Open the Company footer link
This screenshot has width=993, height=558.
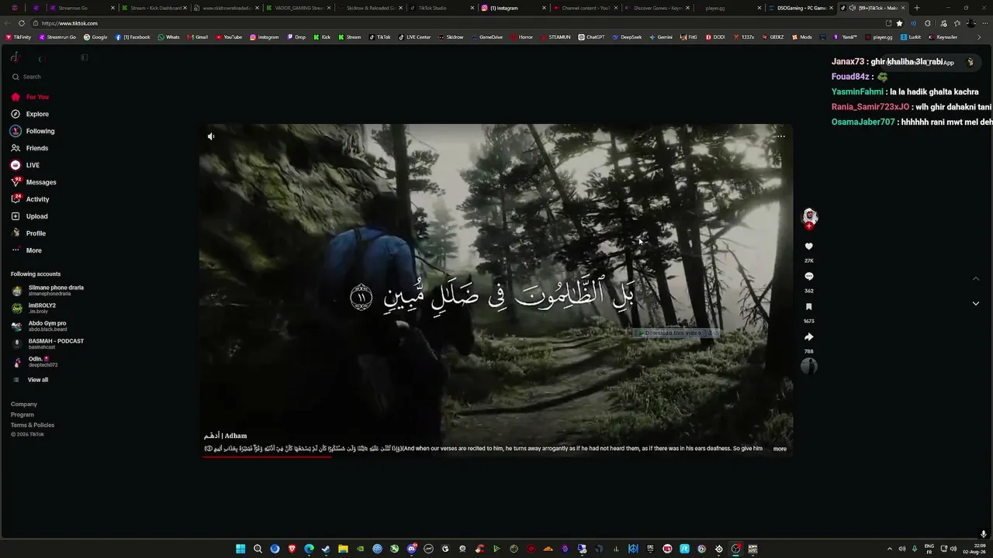click(24, 405)
